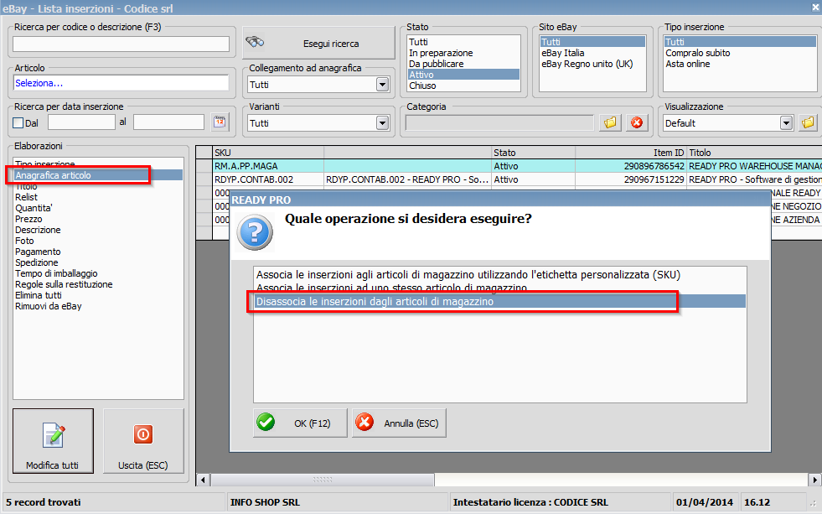The image size is (822, 514).
Task: Confirm with OK (F12) button
Action: (x=300, y=423)
